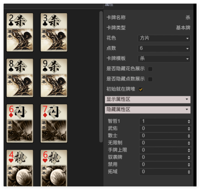Select the 4 of hearts 桃 card
The height and width of the screenshot is (190, 201).
(x=20, y=168)
